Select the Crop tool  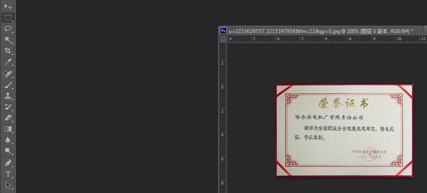8,51
